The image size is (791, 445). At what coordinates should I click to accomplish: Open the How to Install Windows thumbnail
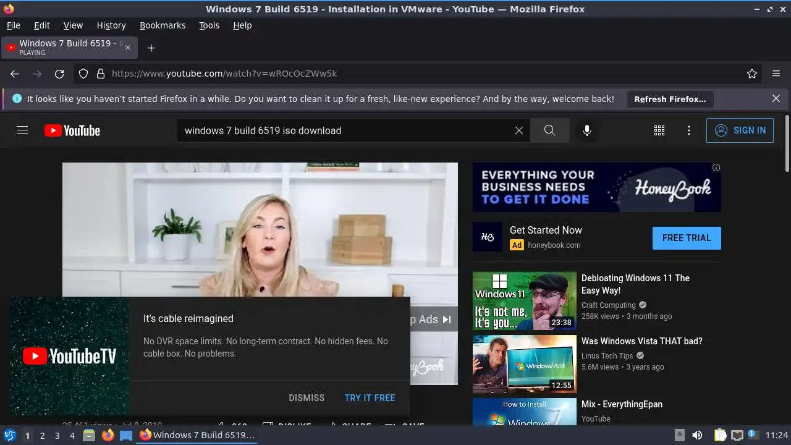[524, 412]
